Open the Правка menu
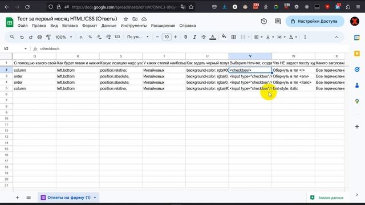 39,26
